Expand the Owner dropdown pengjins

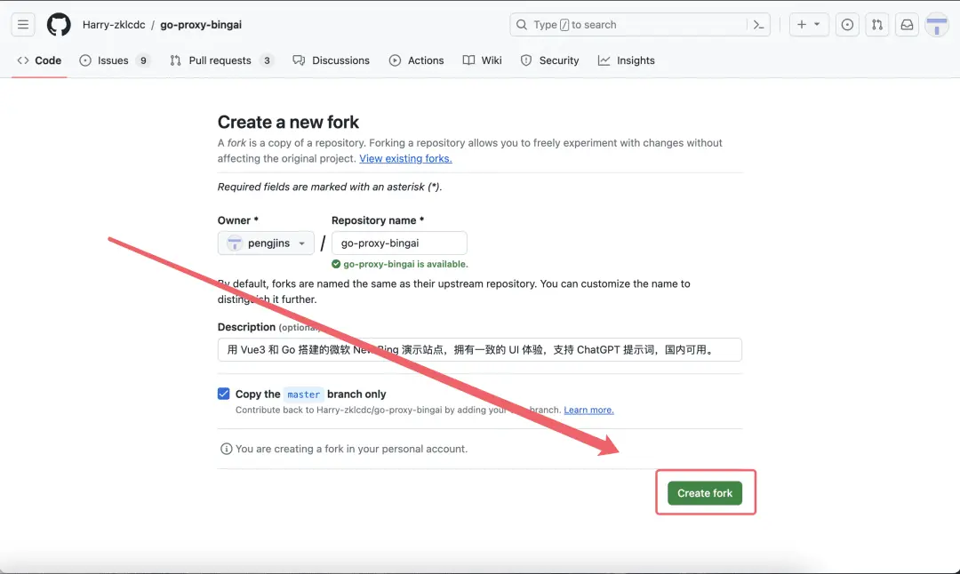pos(266,243)
